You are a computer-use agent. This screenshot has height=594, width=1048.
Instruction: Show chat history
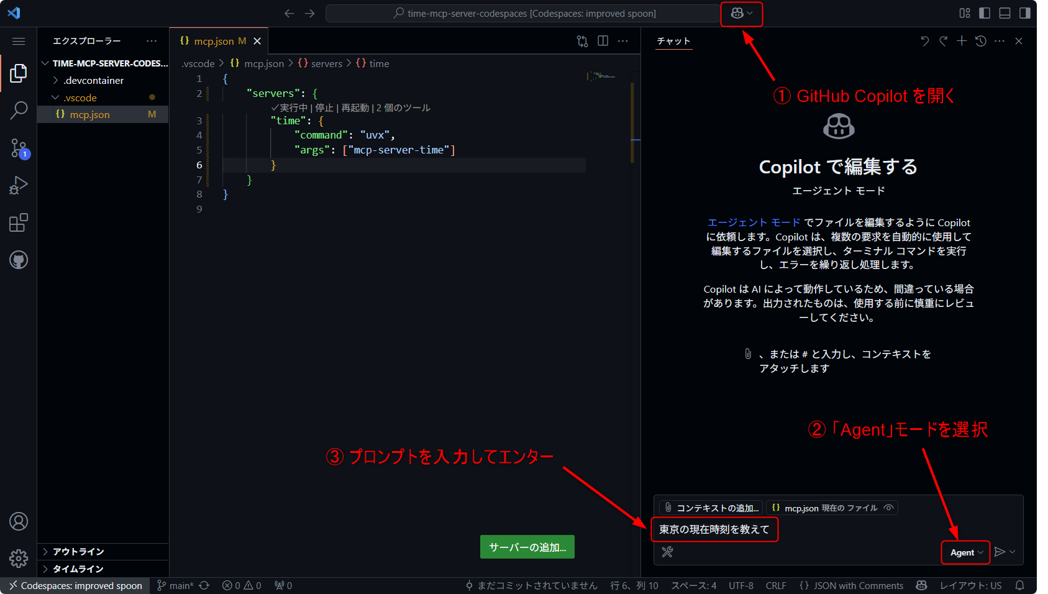point(981,41)
